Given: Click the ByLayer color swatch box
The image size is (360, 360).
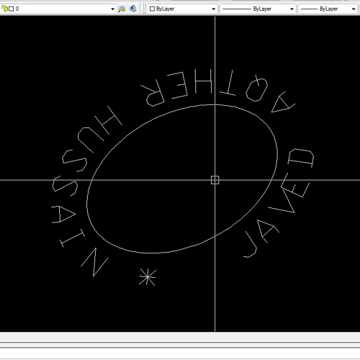Looking at the screenshot, I should pyautogui.click(x=152, y=9).
